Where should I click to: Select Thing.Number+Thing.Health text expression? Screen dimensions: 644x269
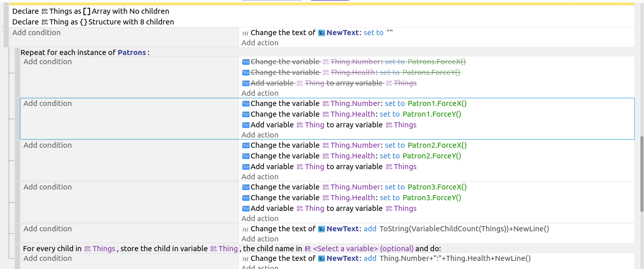(455, 258)
